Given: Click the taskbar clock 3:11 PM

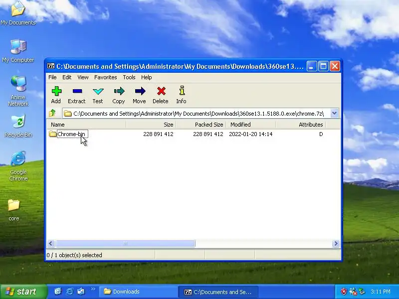Looking at the screenshot, I should (x=381, y=292).
